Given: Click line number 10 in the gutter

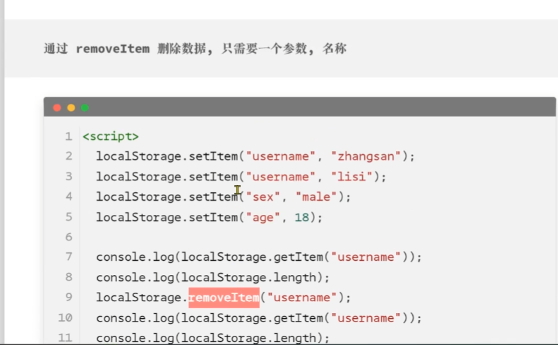Looking at the screenshot, I should tap(65, 318).
